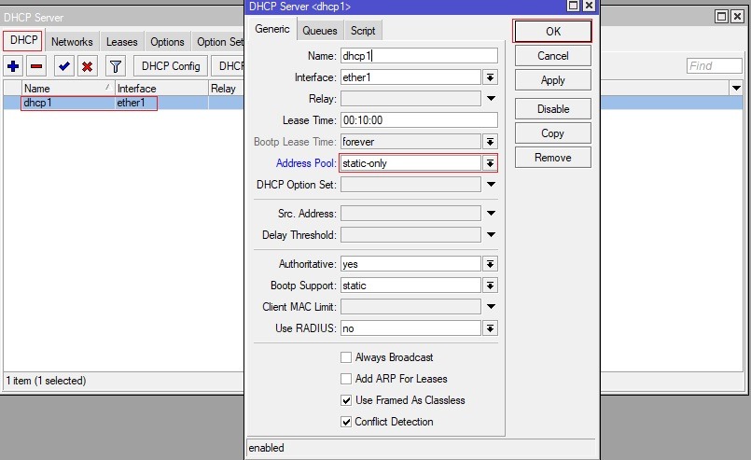The width and height of the screenshot is (751, 460).
Task: Click the Cancel button
Action: click(552, 56)
